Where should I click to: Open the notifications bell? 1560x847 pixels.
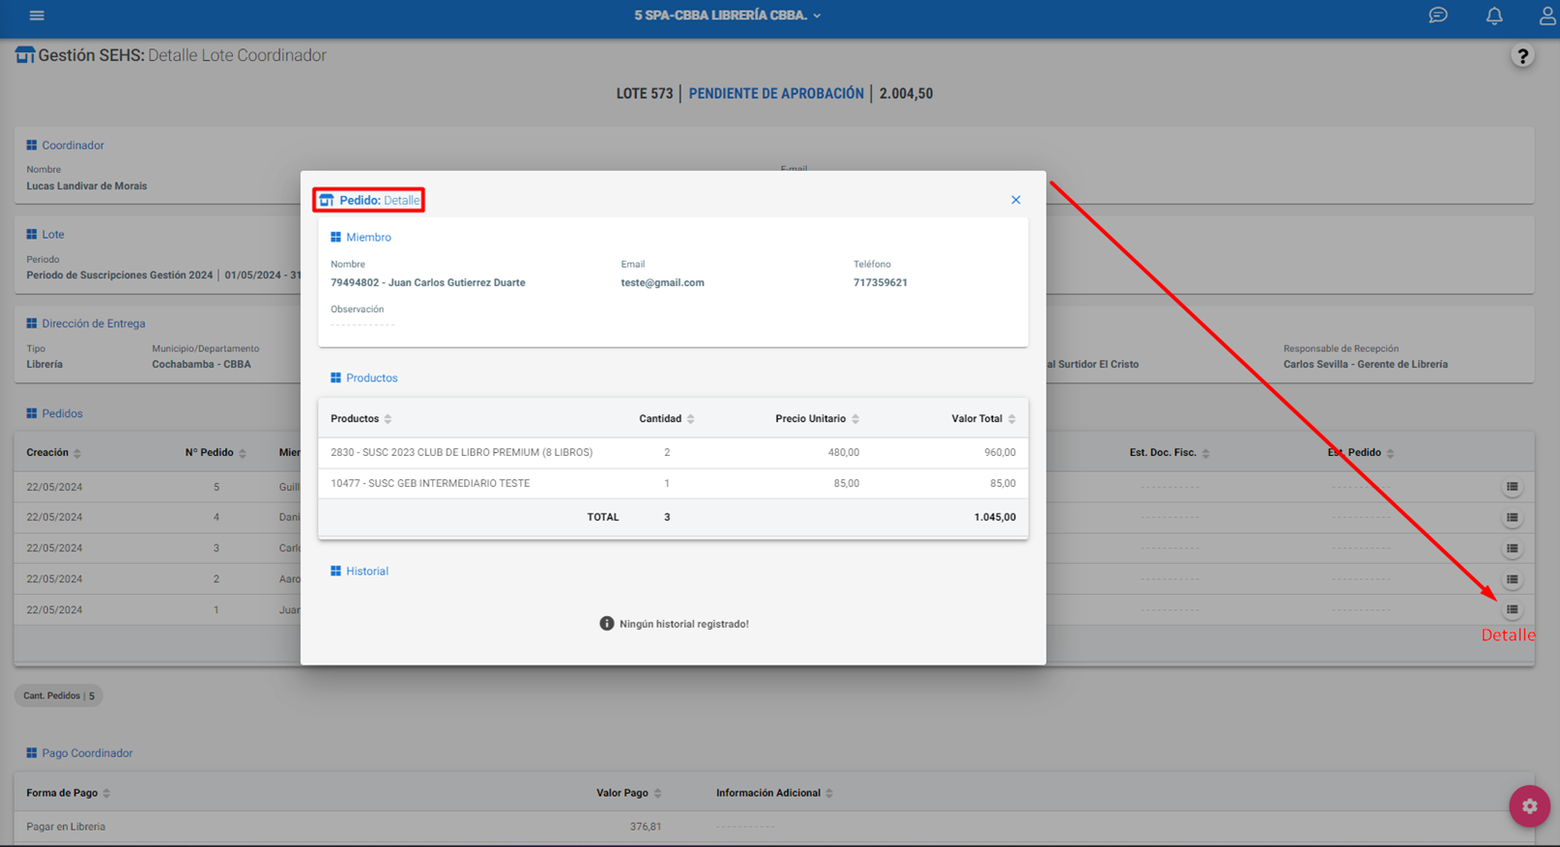1494,15
